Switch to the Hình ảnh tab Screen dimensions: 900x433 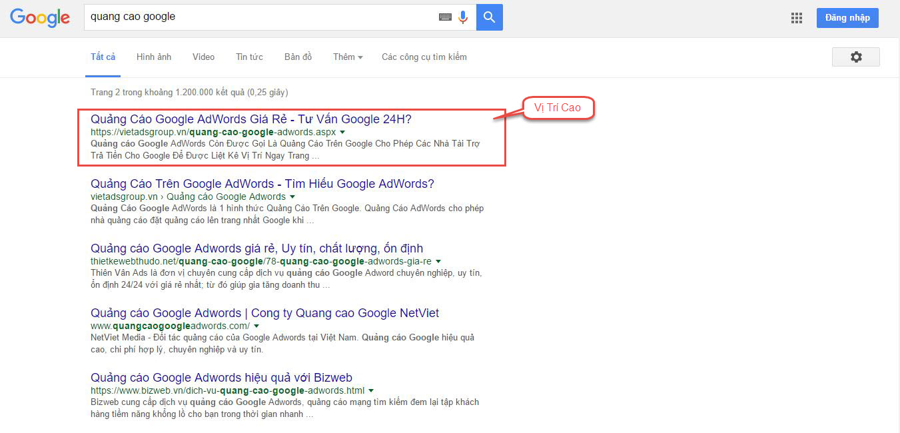click(154, 57)
